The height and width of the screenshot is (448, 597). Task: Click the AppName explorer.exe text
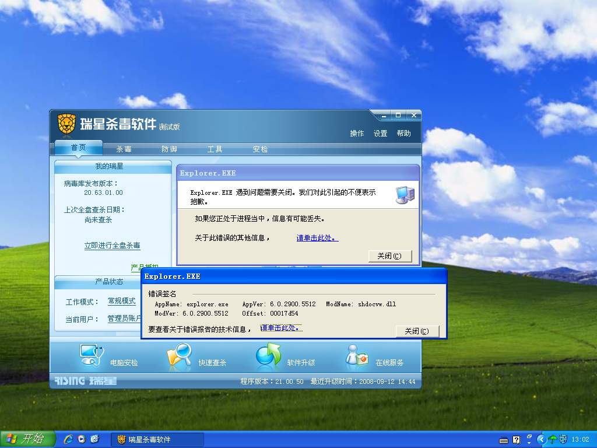click(191, 304)
